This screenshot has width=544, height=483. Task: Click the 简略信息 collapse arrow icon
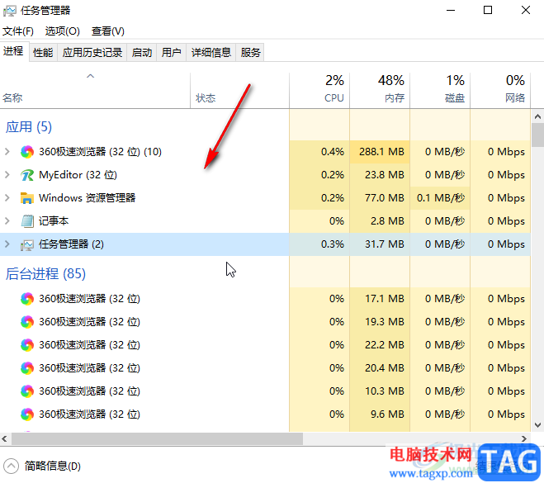tap(11, 466)
